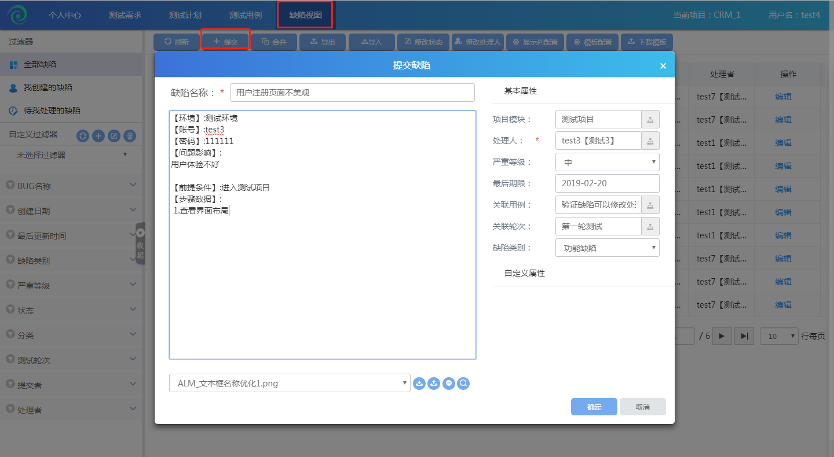Click the 取消 button
Screen dimensions: 834x457
pyautogui.click(x=642, y=407)
